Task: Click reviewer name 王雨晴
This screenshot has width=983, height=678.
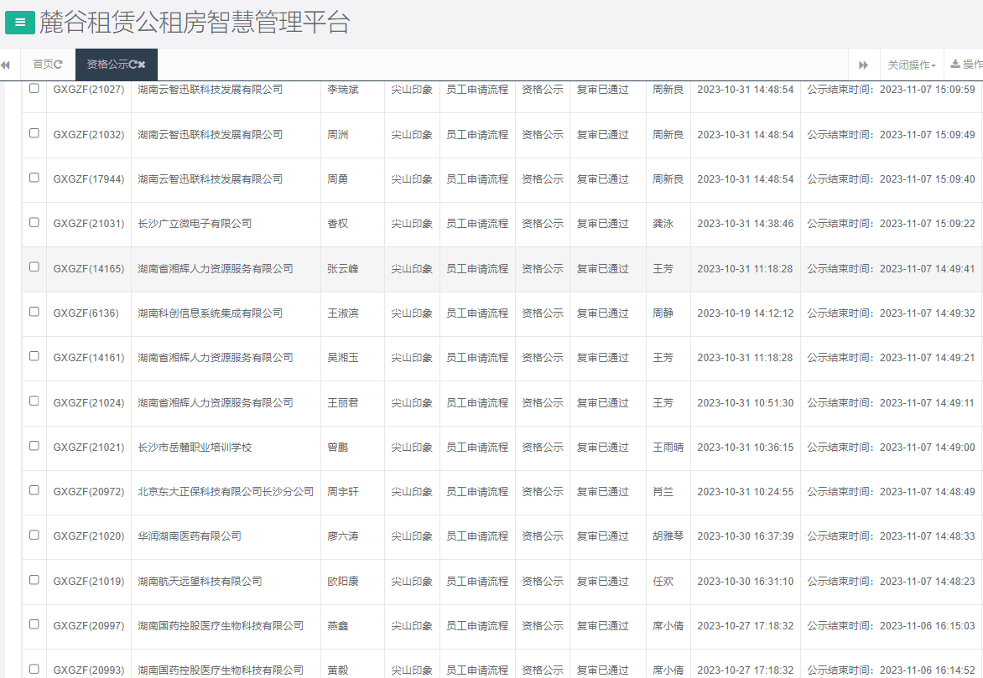Action: [668, 448]
